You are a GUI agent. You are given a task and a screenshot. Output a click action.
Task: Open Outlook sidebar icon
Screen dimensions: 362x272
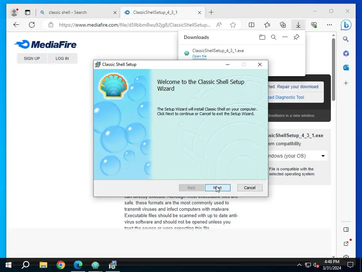click(346, 68)
